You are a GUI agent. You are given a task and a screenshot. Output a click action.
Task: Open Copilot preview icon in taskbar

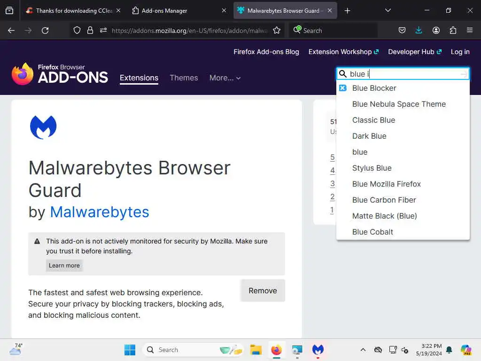[465, 350]
